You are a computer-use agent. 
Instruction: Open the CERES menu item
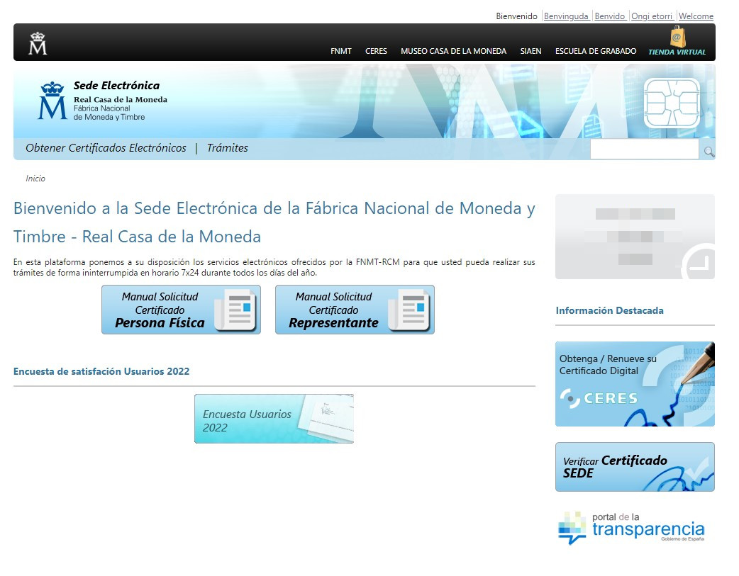click(x=376, y=51)
